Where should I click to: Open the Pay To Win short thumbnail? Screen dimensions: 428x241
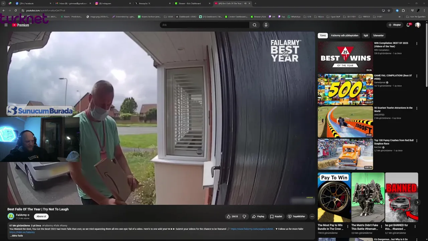[334, 197]
